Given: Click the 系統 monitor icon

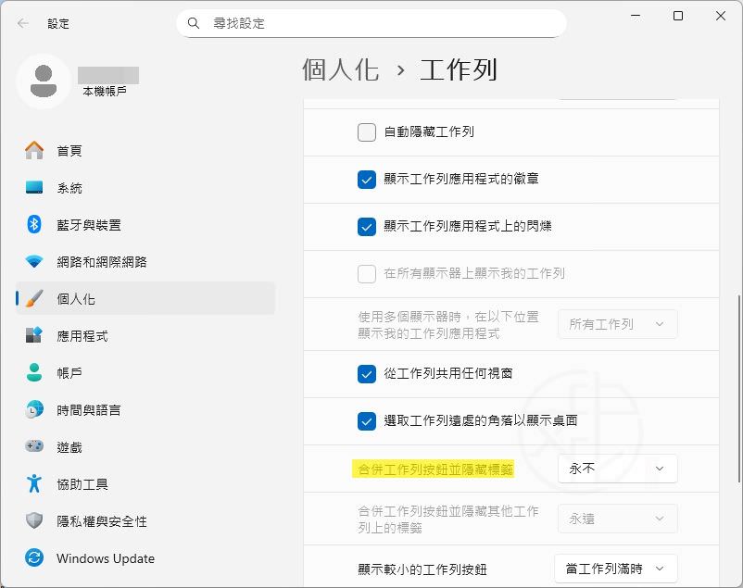Looking at the screenshot, I should point(34,187).
